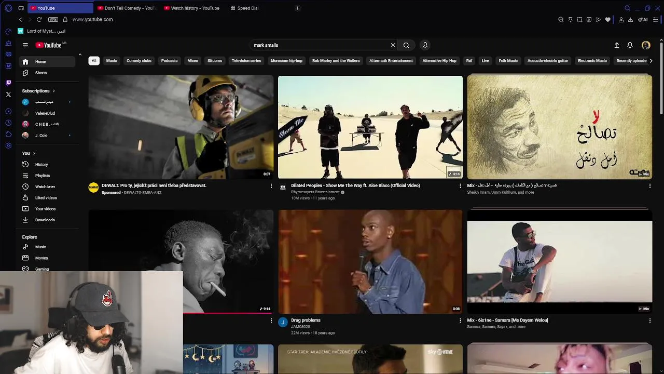Click the pinboard pin icon in toolbar

point(570,20)
